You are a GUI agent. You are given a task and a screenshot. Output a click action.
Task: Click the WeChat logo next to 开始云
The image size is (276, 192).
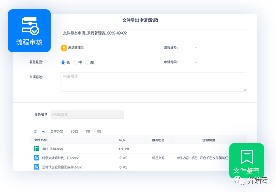click(x=239, y=180)
